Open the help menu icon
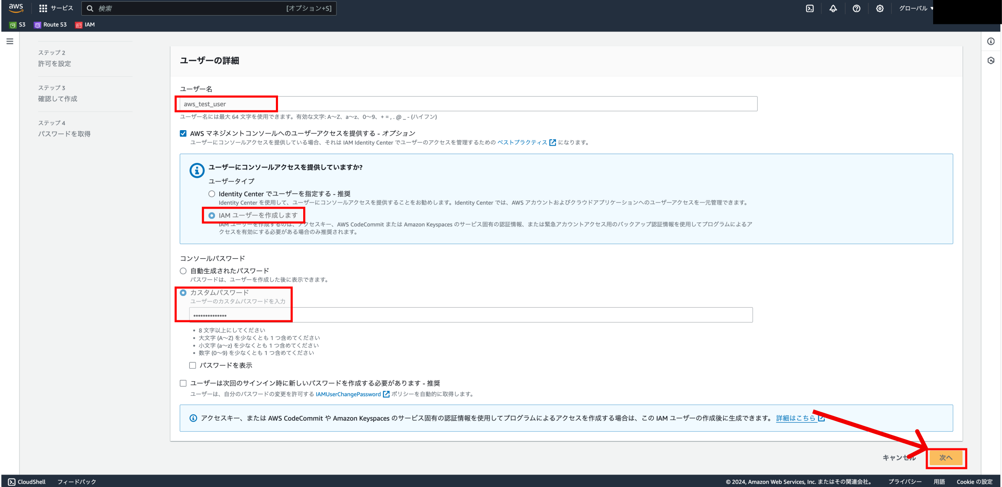Image resolution: width=1002 pixels, height=487 pixels. tap(857, 8)
